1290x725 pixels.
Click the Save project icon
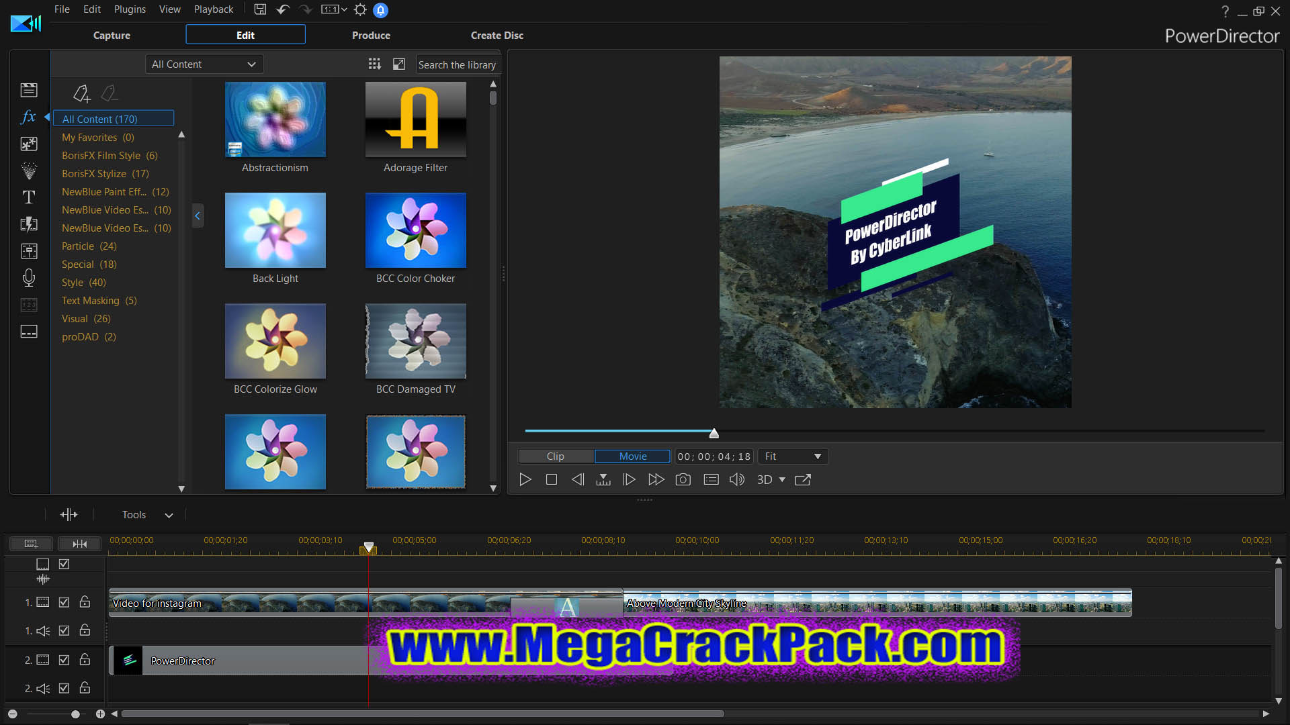click(260, 9)
